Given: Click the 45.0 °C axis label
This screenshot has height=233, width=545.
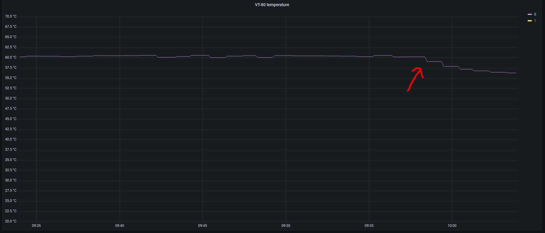Looking at the screenshot, I should tap(11, 119).
